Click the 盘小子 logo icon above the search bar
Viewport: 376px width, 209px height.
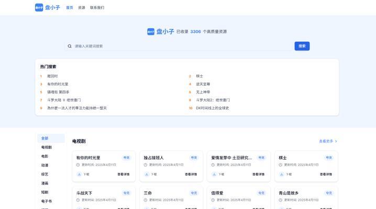151,31
